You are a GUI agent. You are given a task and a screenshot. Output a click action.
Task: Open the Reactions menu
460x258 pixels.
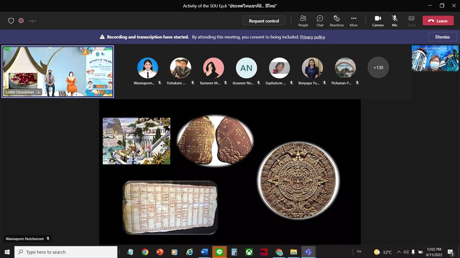[x=337, y=21]
